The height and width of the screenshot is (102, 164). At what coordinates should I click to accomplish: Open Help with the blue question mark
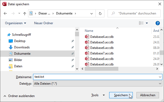(158, 23)
